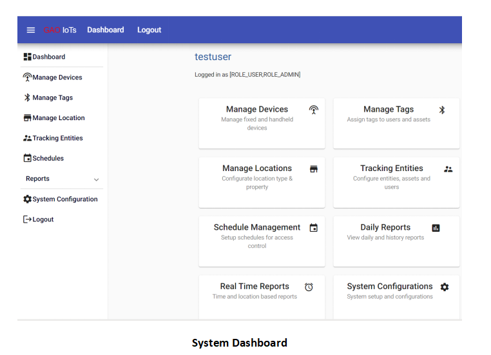Go to Manage Location in sidebar
Viewport: 491px width, 355px height.
point(58,118)
